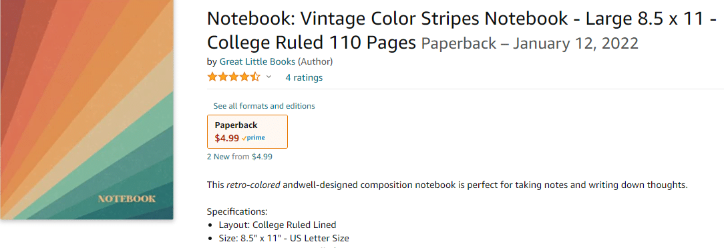The image size is (724, 248).
Task: Click the (Author) label
Action: click(315, 61)
